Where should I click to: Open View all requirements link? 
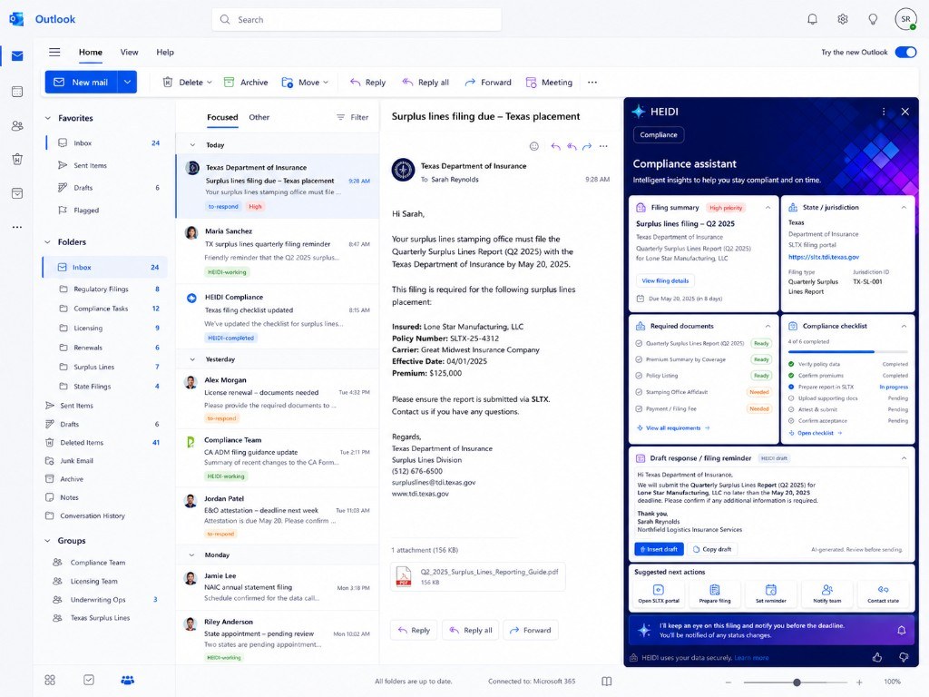click(x=673, y=428)
